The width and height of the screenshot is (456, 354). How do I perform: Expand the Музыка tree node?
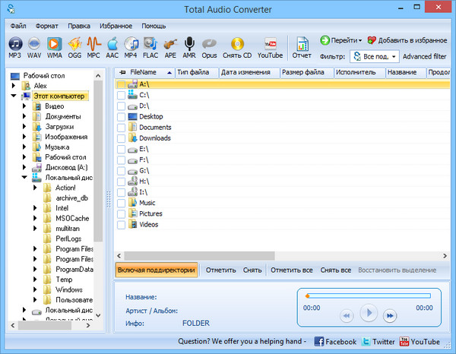(24, 147)
